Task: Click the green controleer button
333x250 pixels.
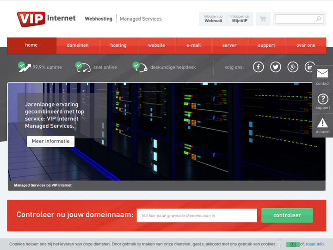Action: (x=287, y=215)
